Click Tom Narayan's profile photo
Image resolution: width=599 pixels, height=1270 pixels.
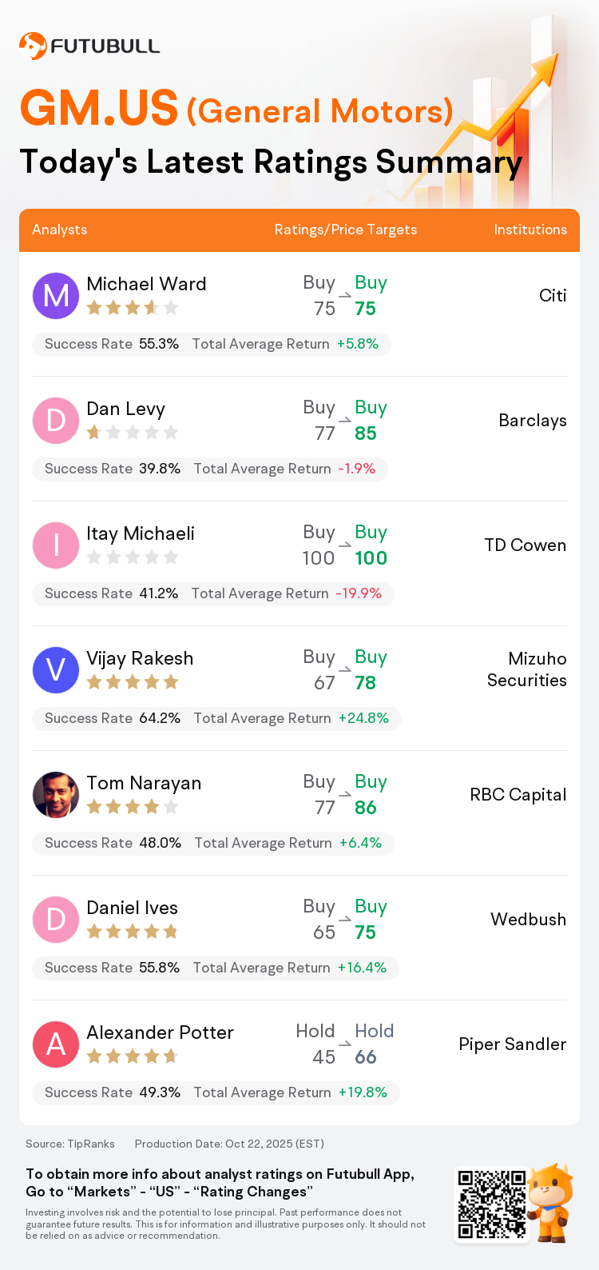click(56, 794)
